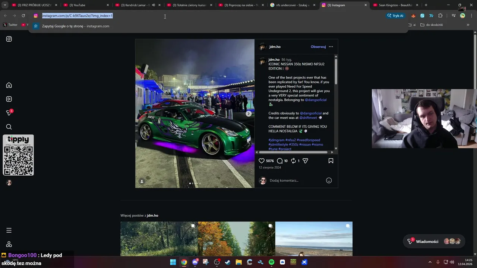Open Windows Start menu
Image resolution: width=477 pixels, height=268 pixels.
click(x=173, y=262)
